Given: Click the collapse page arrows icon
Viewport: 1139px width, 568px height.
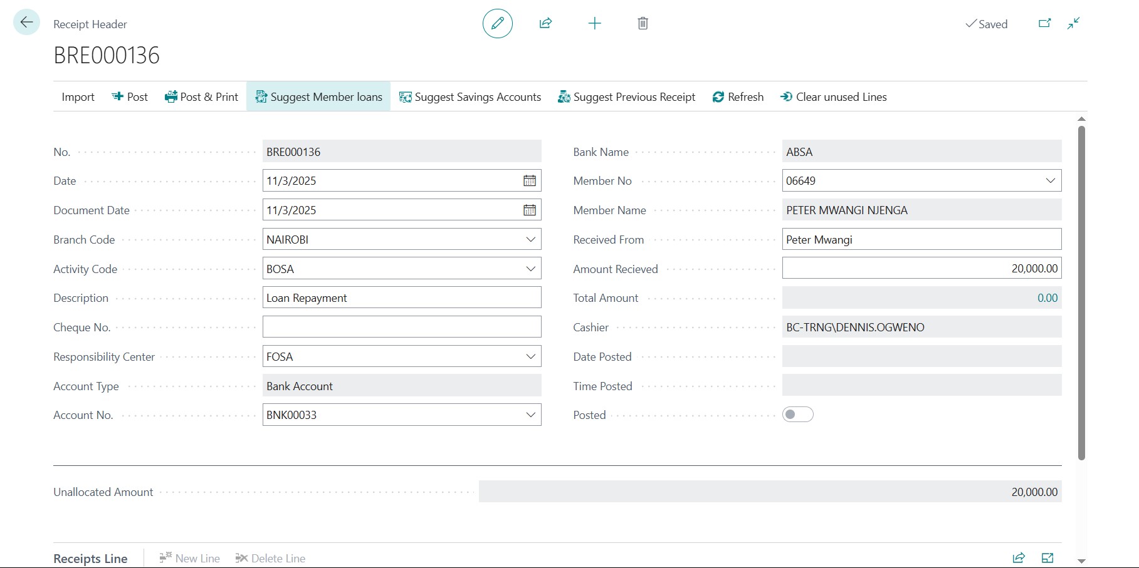Looking at the screenshot, I should [x=1073, y=24].
